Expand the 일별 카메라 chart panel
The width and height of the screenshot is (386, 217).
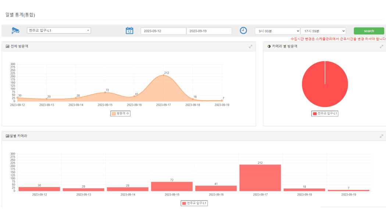click(381, 136)
